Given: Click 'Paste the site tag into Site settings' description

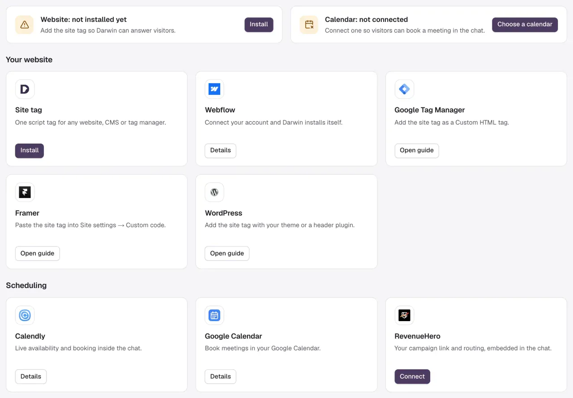Looking at the screenshot, I should click(90, 225).
